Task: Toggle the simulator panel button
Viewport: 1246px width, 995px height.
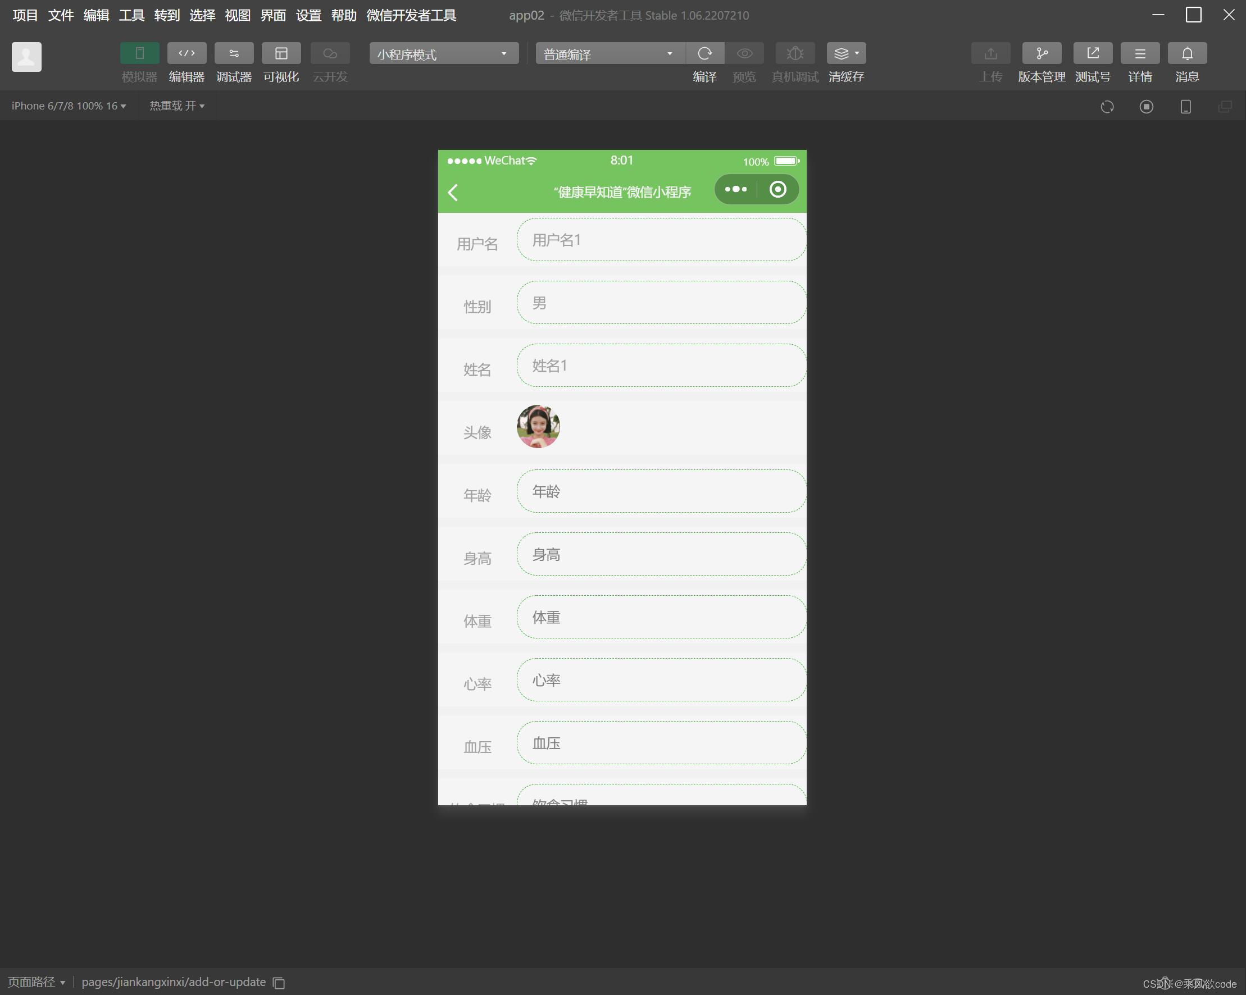Action: (x=139, y=54)
